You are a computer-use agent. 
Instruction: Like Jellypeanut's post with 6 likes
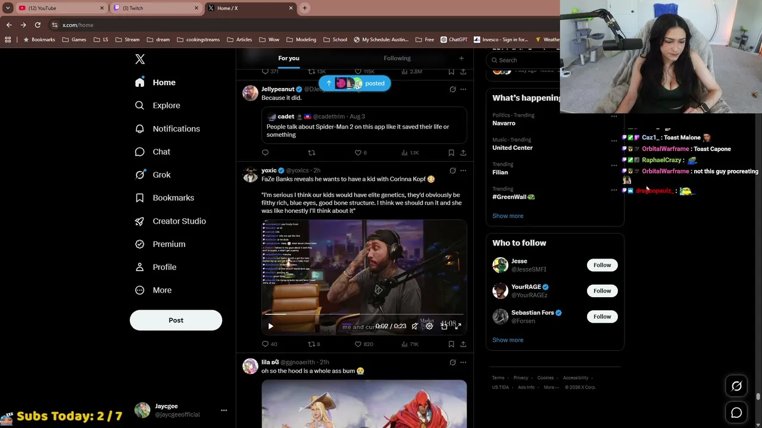click(x=361, y=153)
